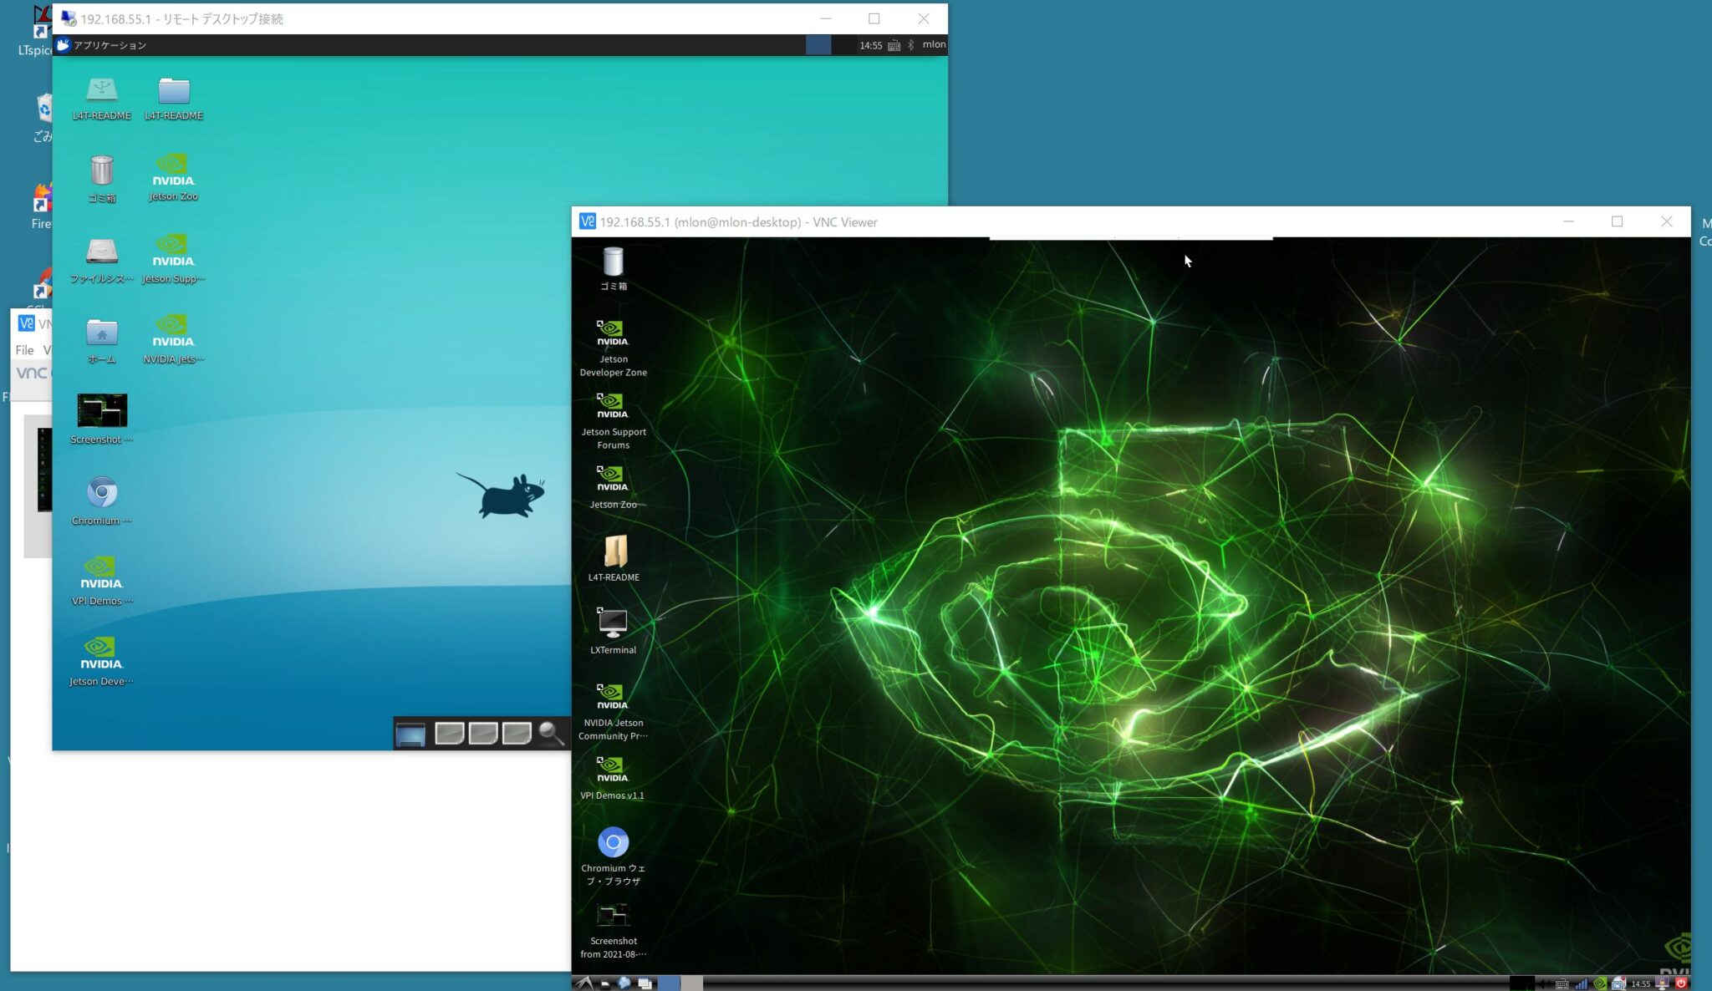The height and width of the screenshot is (991, 1712).
Task: Open Jetson Support Forums shortcut in VNC Viewer
Action: 613,407
